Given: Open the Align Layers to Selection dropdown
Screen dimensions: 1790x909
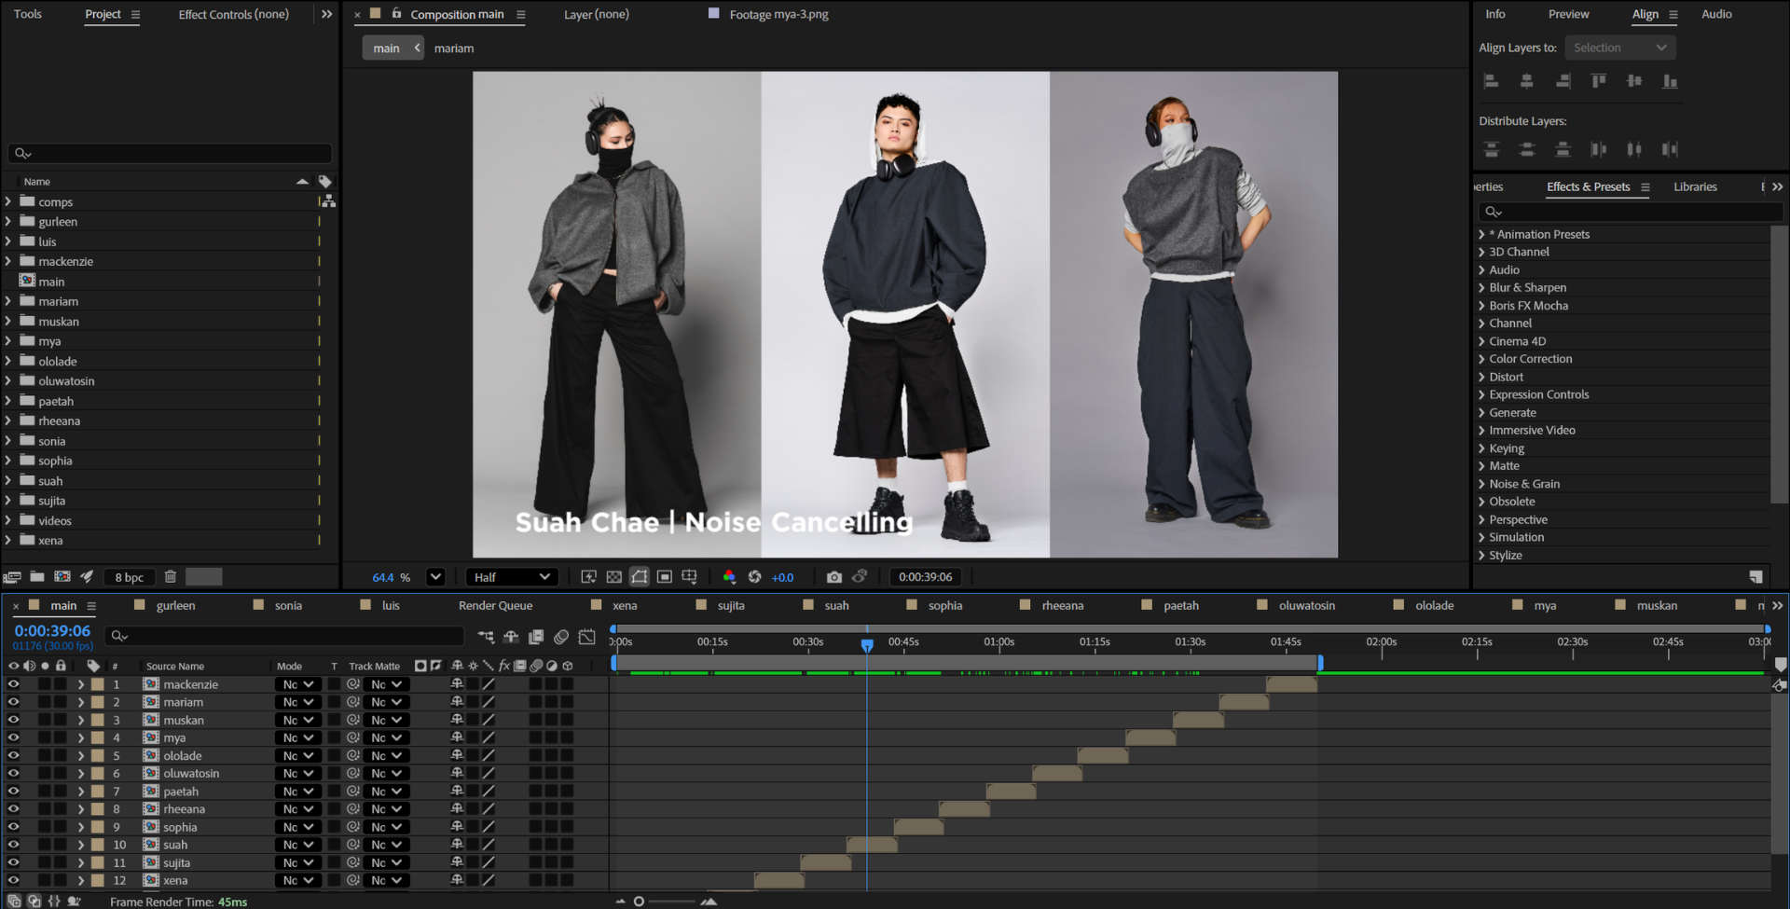Looking at the screenshot, I should (1619, 48).
